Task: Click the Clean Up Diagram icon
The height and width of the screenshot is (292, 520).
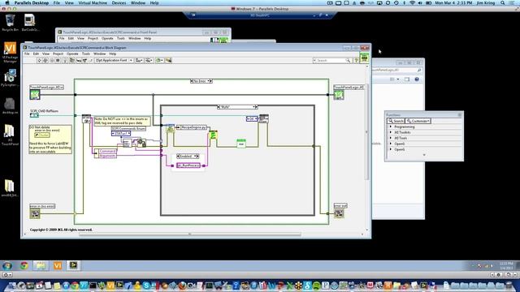Action: click(168, 60)
